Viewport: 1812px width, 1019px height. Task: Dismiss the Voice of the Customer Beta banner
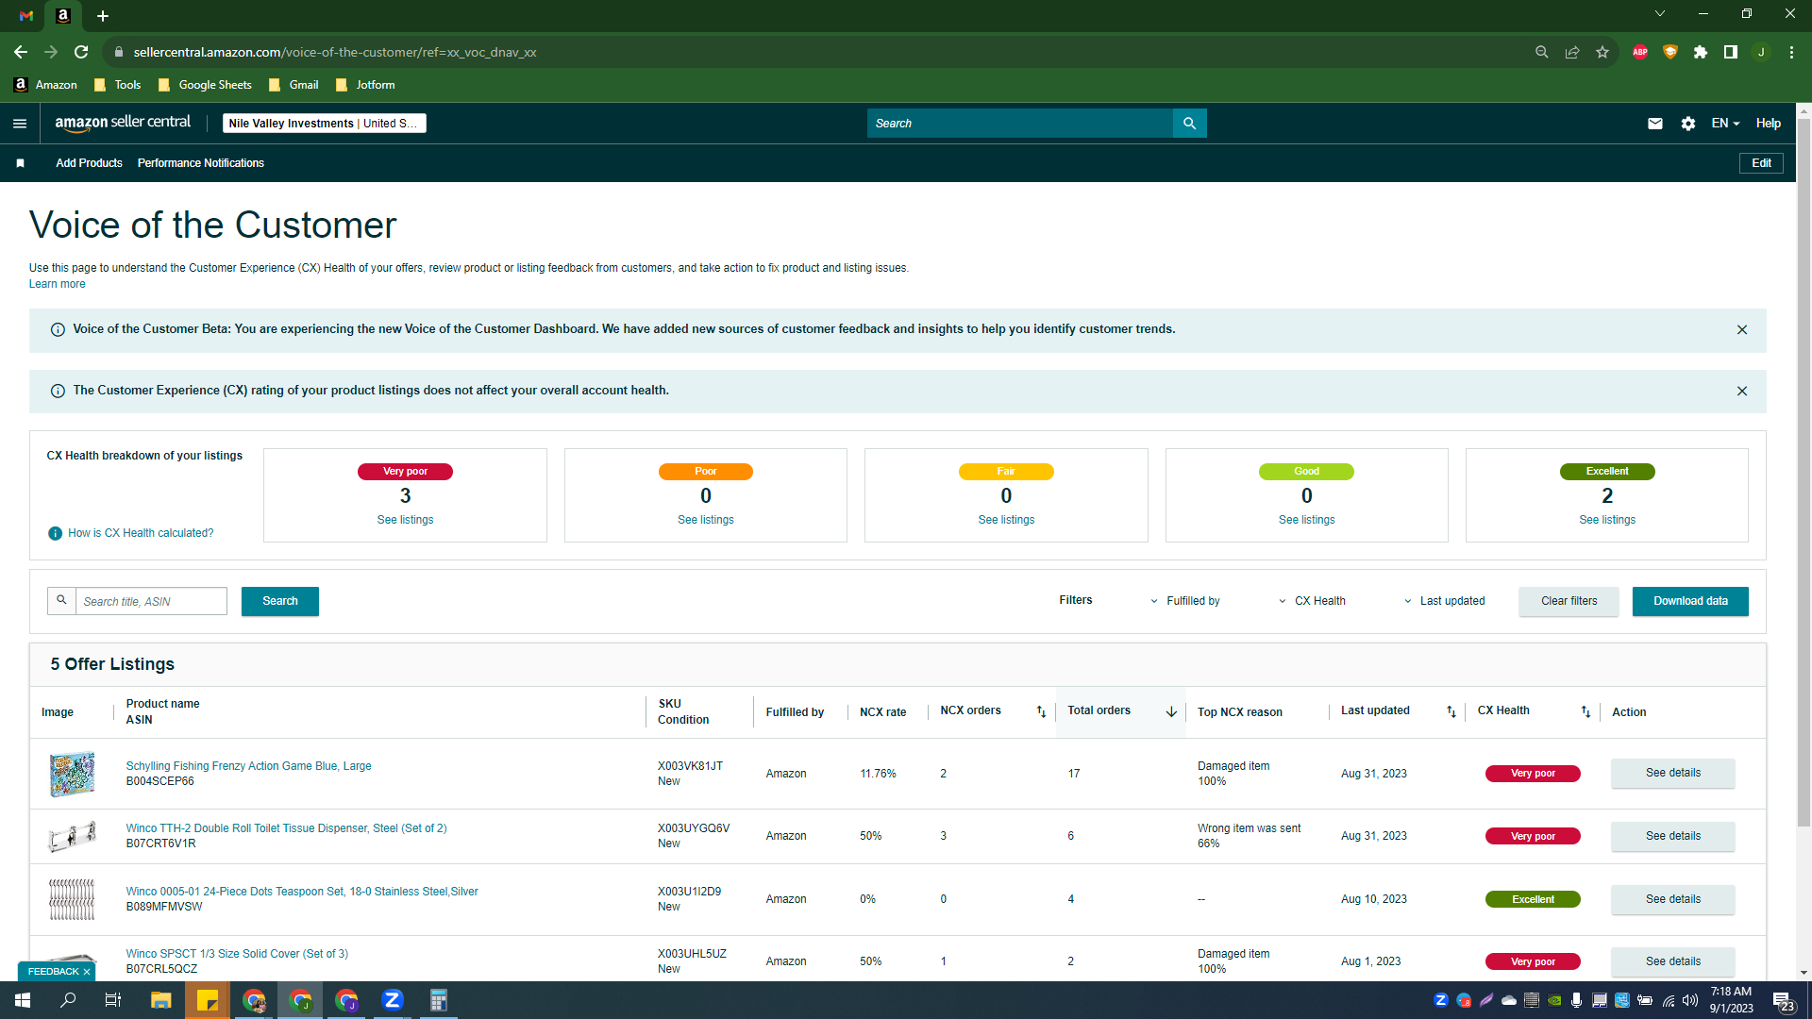tap(1742, 330)
